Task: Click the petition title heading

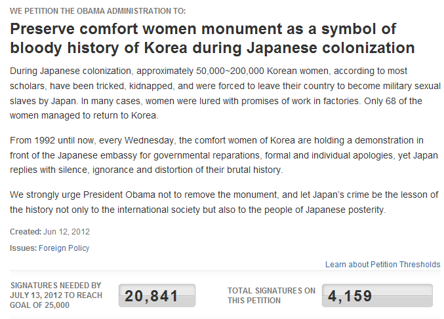Action: point(212,39)
